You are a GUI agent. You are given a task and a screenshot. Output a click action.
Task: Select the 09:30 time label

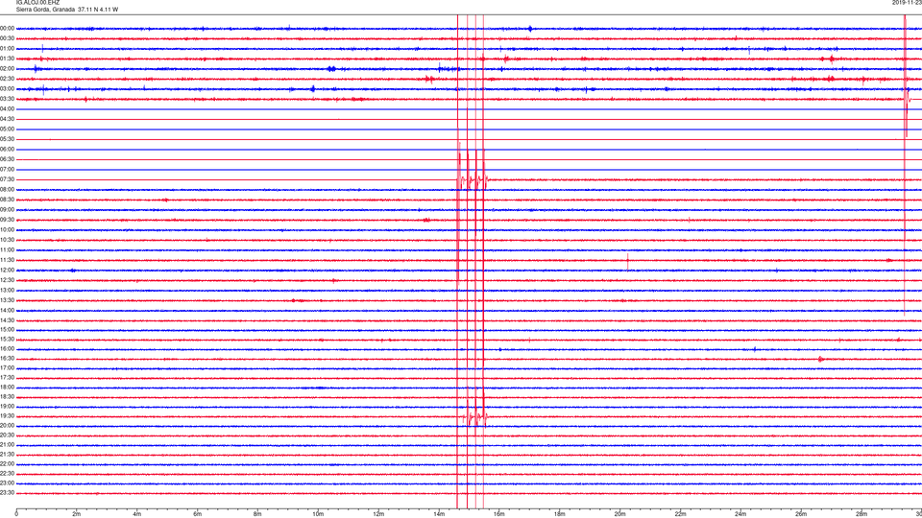pos(8,220)
